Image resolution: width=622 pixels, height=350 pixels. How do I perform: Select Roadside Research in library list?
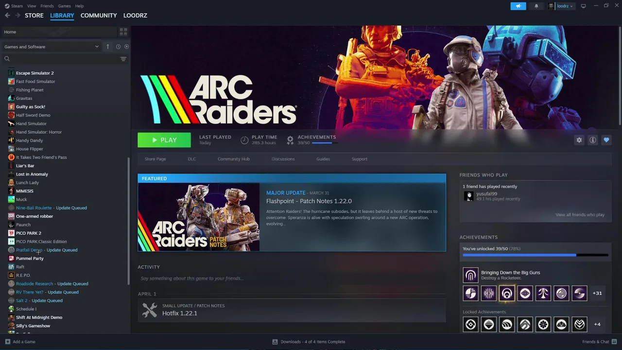52,283
